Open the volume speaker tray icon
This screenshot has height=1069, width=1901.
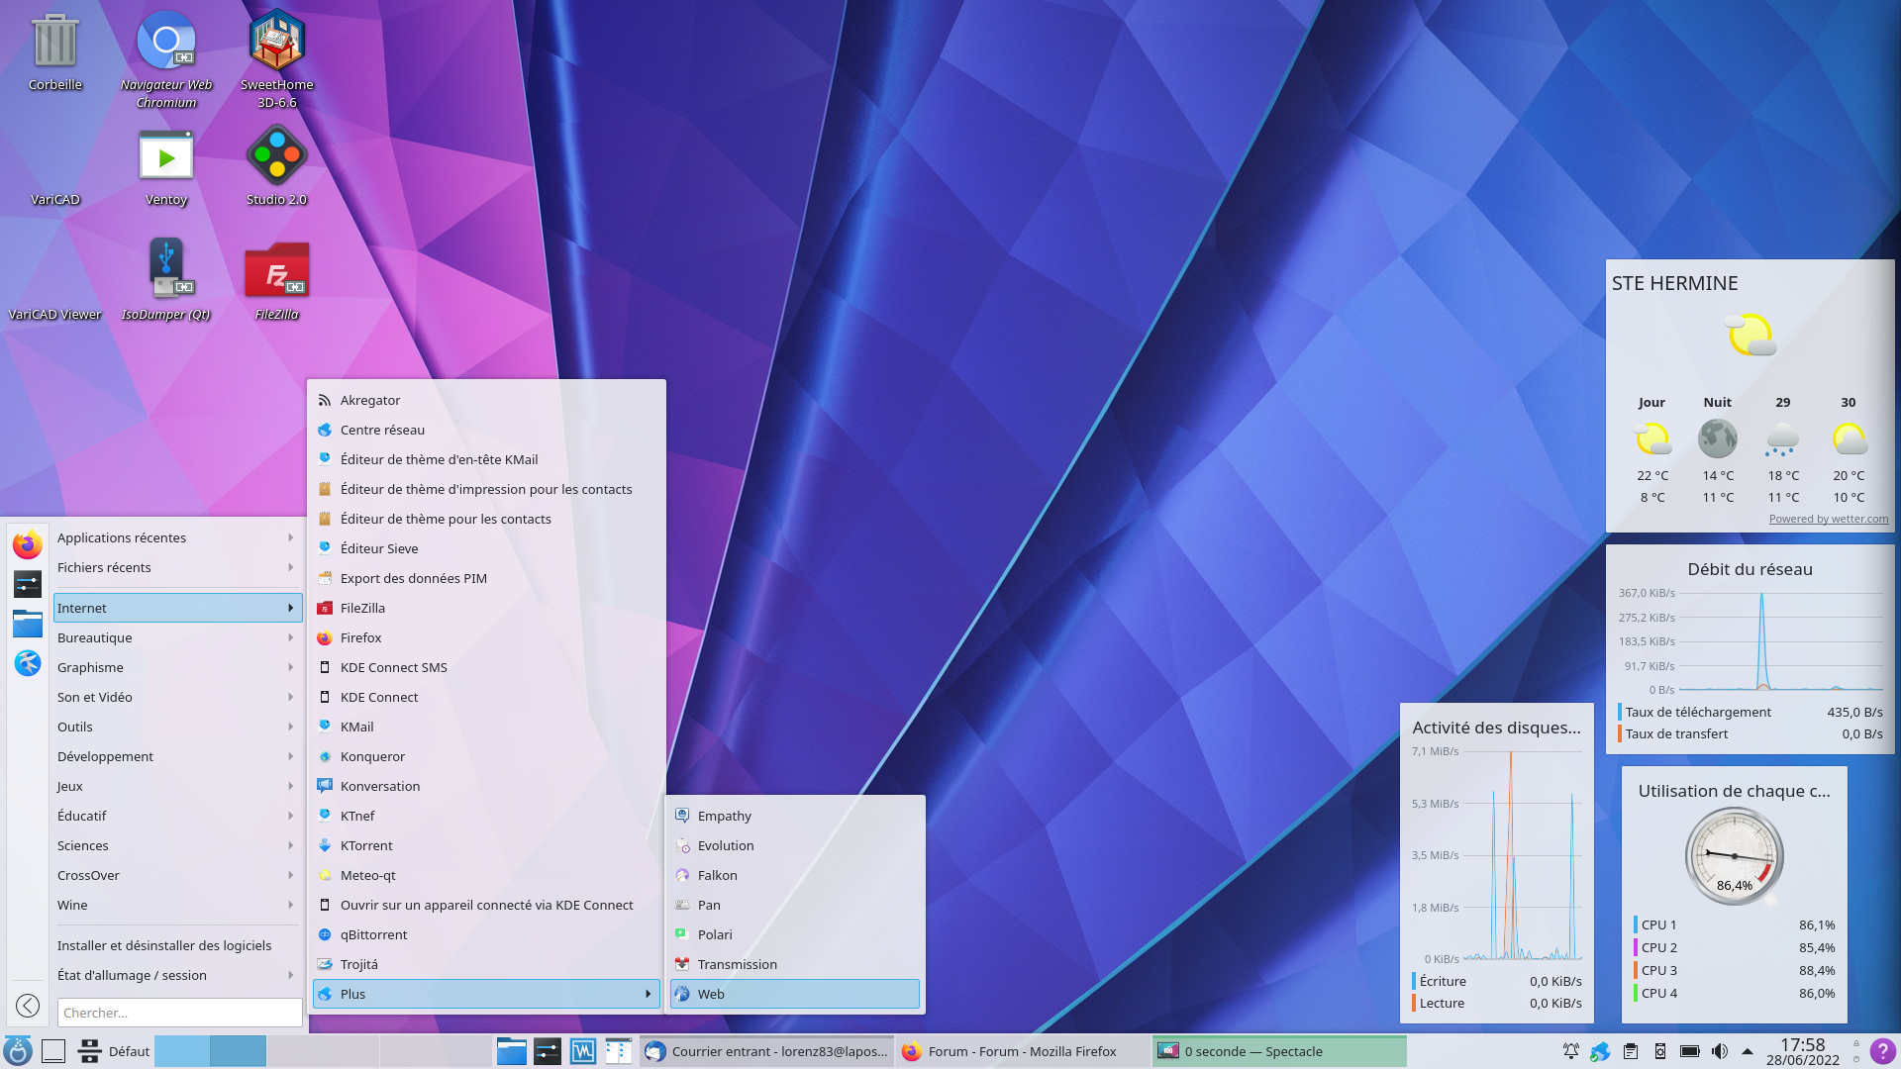point(1720,1051)
